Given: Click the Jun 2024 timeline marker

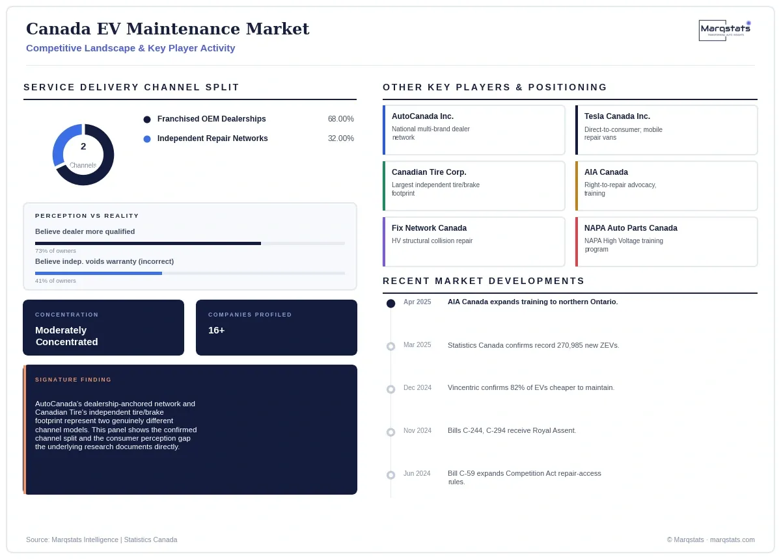Looking at the screenshot, I should tap(390, 475).
